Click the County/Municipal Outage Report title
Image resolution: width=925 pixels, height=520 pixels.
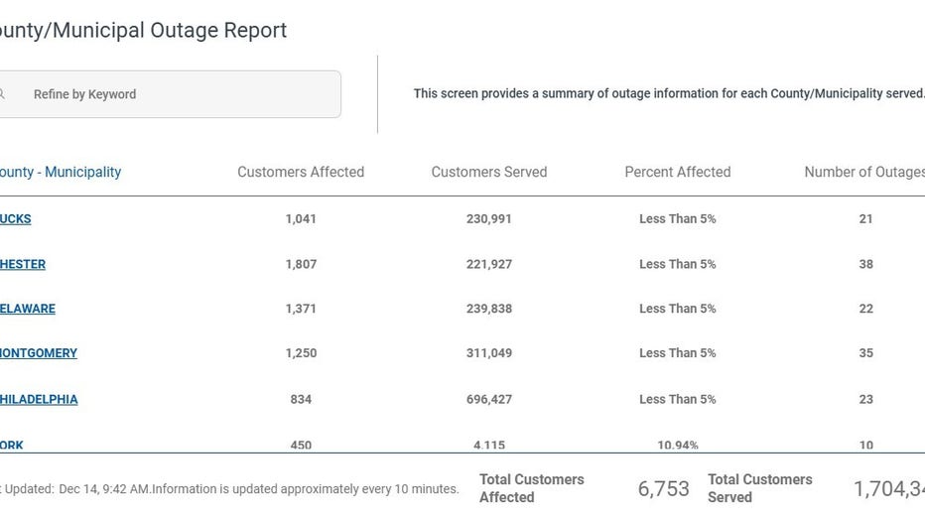click(144, 30)
